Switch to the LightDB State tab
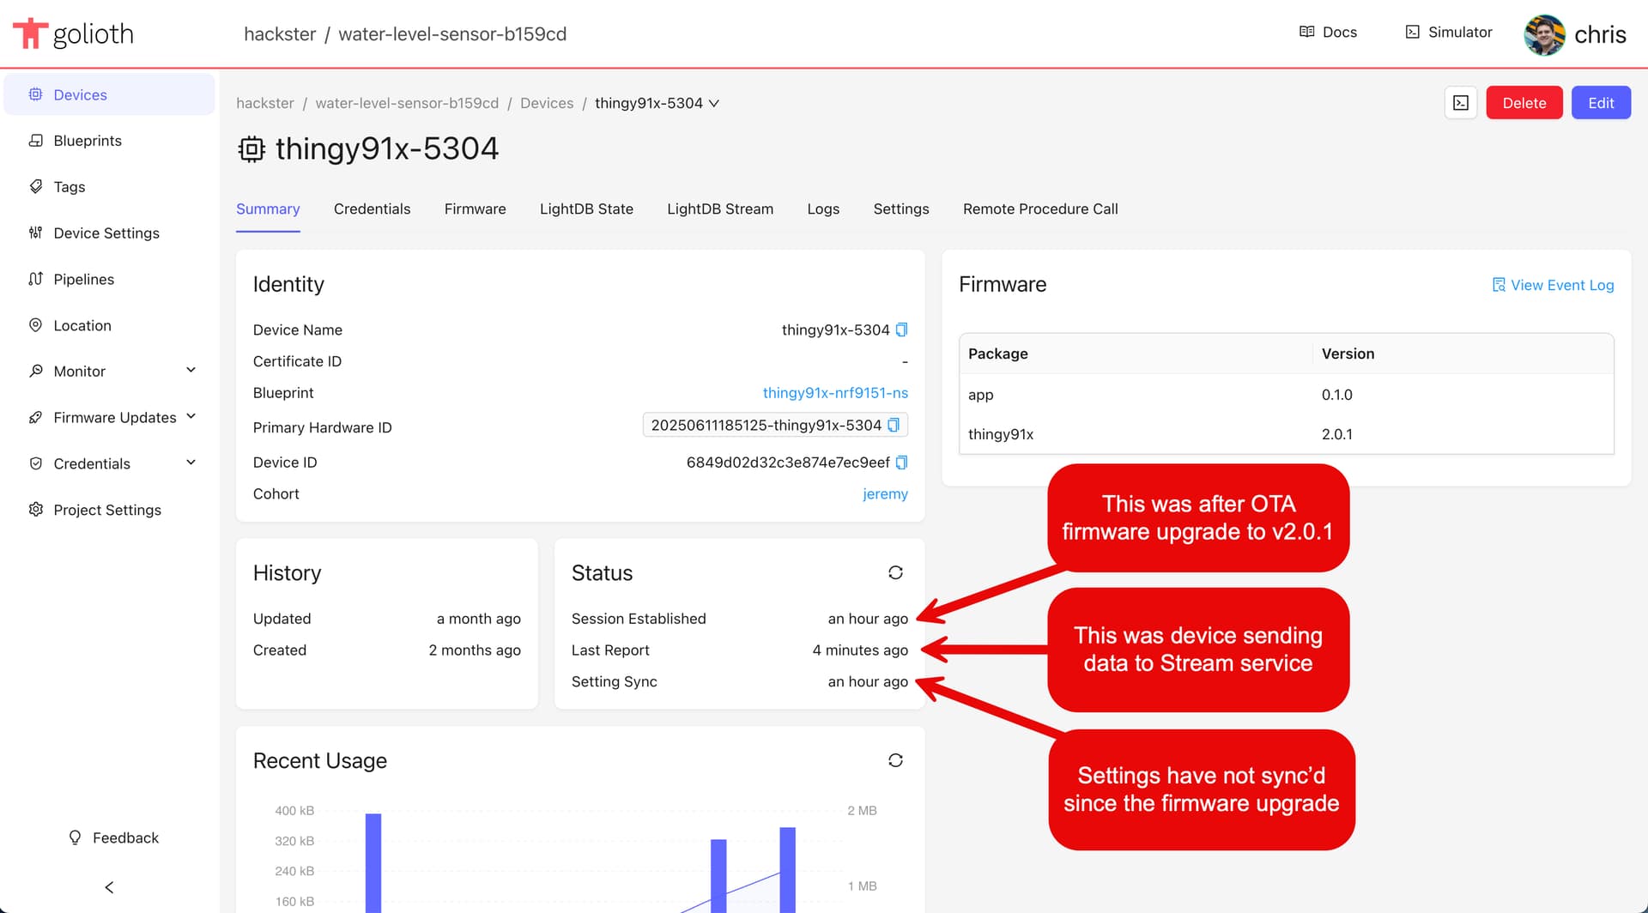Viewport: 1648px width, 913px height. [x=586, y=209]
